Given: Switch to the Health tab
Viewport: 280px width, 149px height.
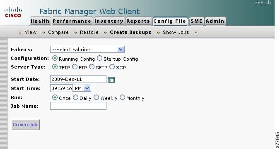Looking at the screenshot, I should pyautogui.click(x=40, y=21).
